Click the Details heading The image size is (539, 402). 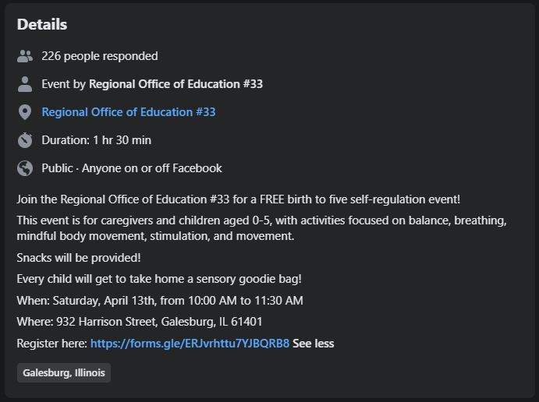click(x=42, y=24)
